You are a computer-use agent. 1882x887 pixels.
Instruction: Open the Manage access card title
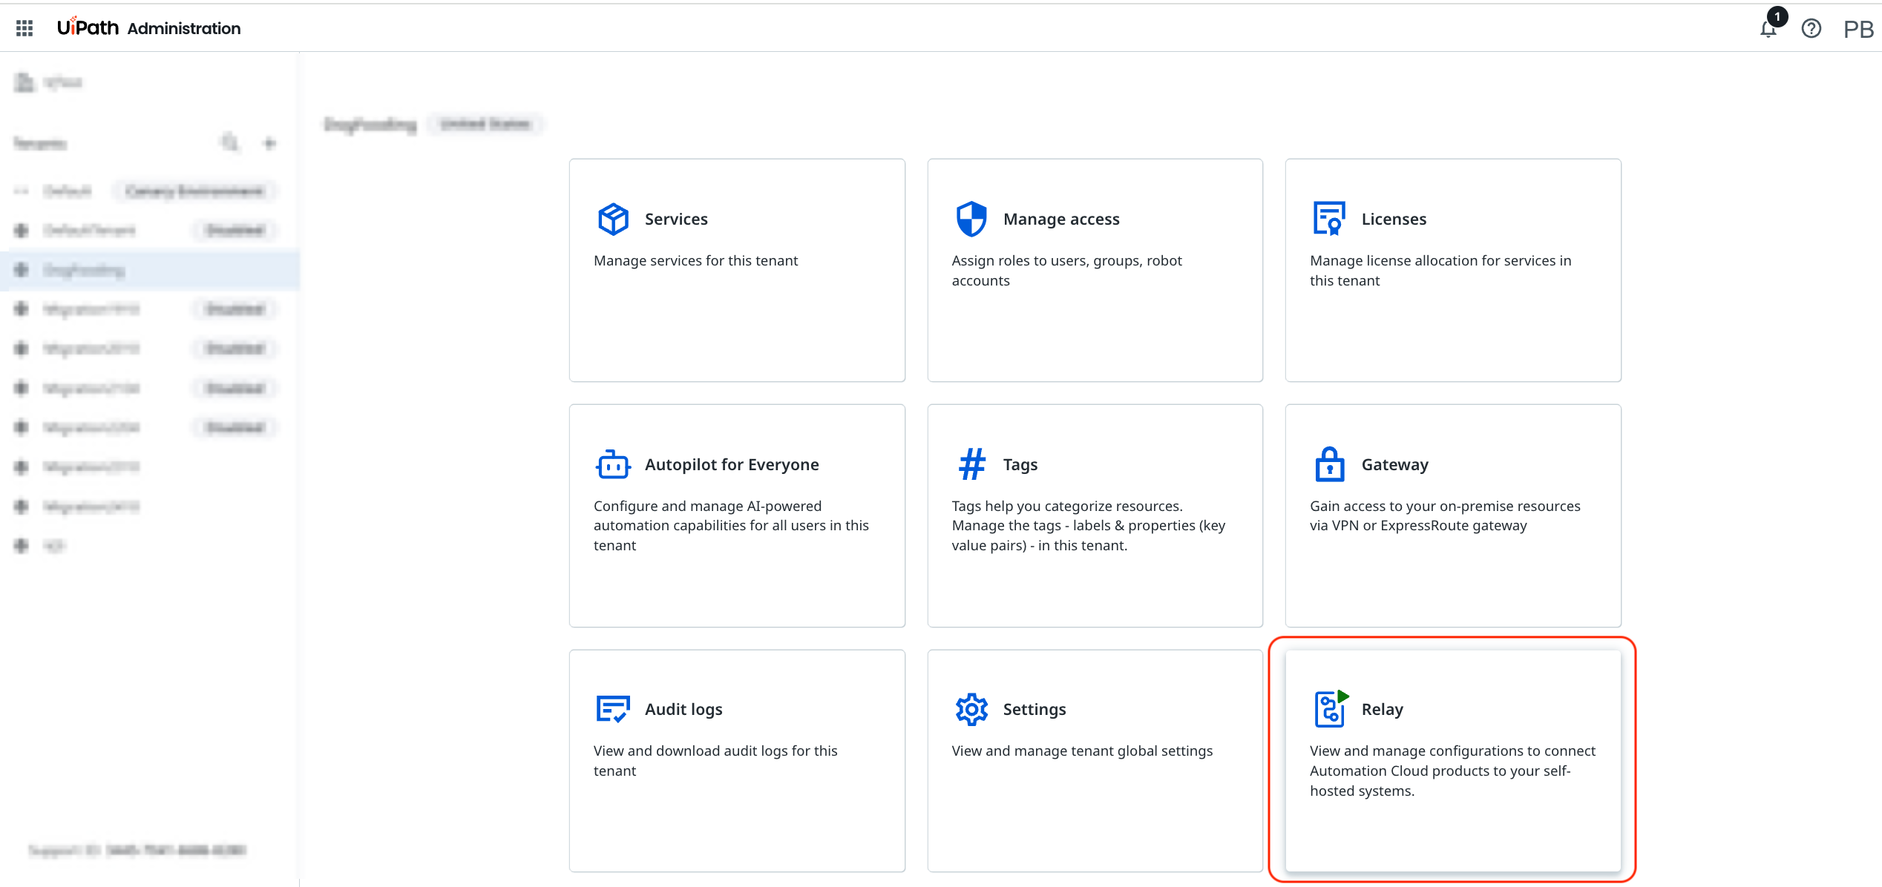1061,219
